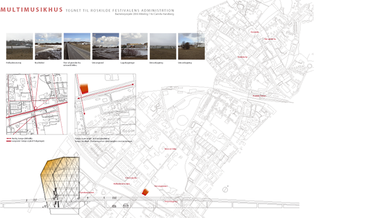
Task: Click the Roskilde Station red map label
Action: click(260, 96)
